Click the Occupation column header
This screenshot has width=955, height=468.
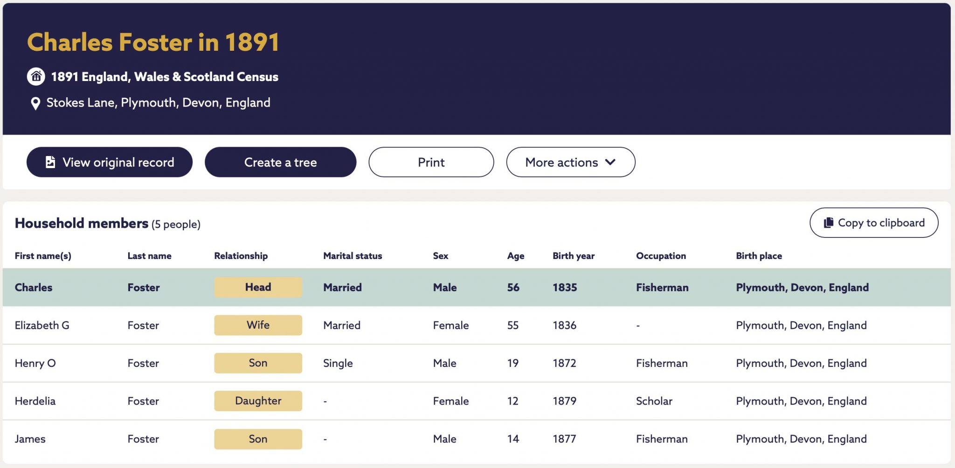pyautogui.click(x=661, y=256)
